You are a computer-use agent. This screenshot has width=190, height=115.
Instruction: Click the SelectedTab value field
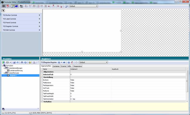[91, 75]
